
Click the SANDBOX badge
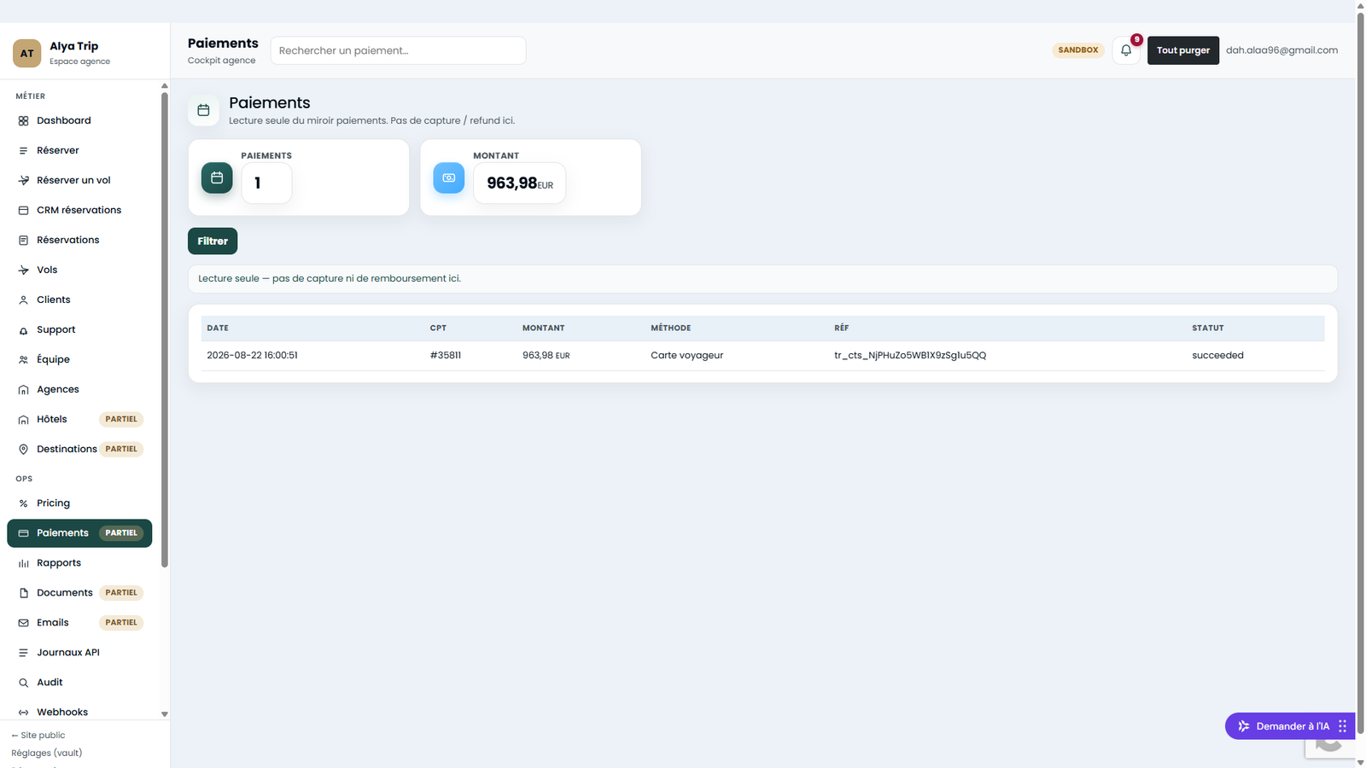tap(1078, 50)
